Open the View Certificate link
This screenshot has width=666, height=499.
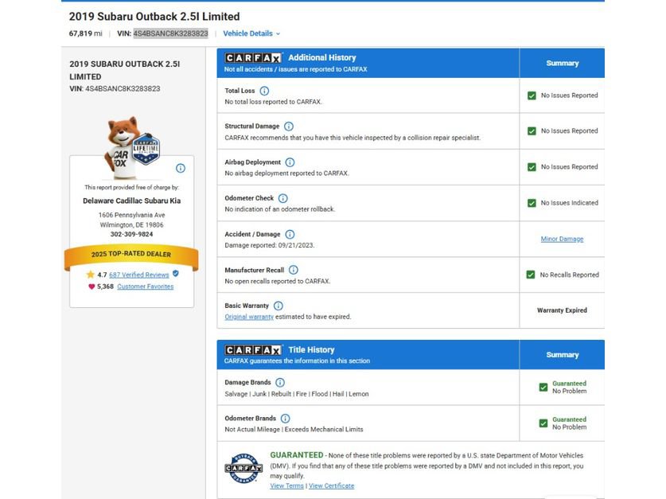click(x=331, y=485)
